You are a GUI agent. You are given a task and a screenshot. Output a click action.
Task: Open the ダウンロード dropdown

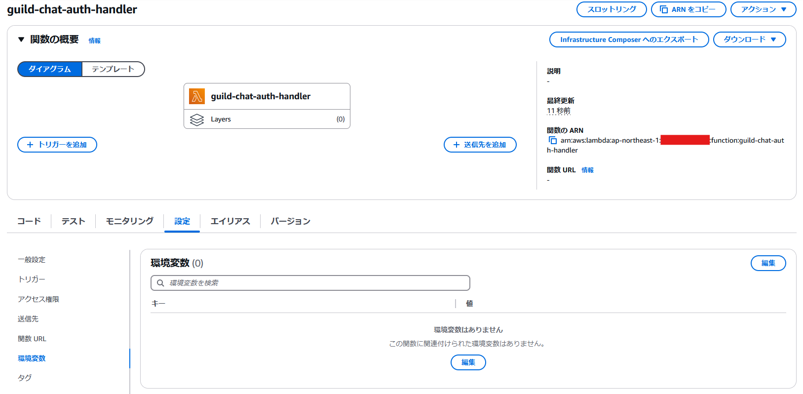tap(749, 39)
